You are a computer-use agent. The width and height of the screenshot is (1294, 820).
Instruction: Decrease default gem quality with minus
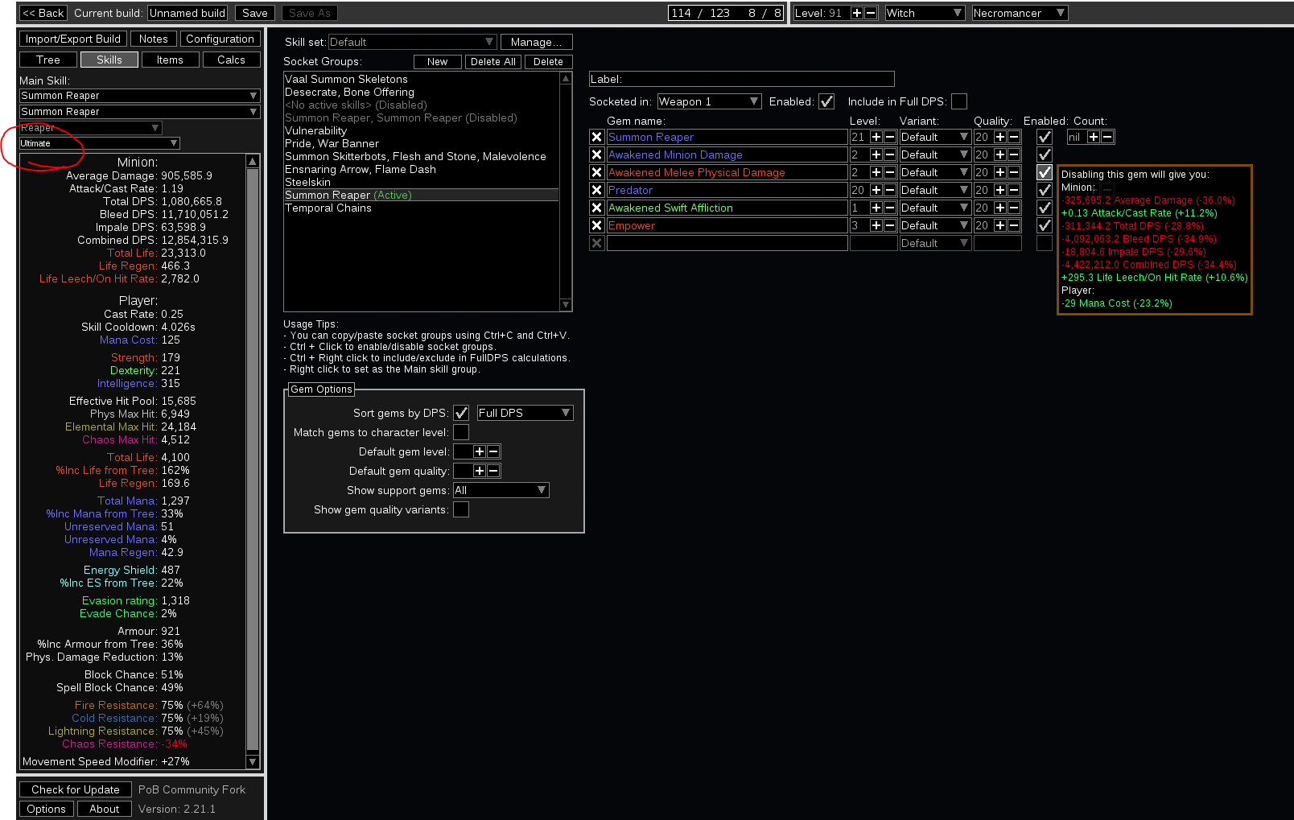click(493, 471)
